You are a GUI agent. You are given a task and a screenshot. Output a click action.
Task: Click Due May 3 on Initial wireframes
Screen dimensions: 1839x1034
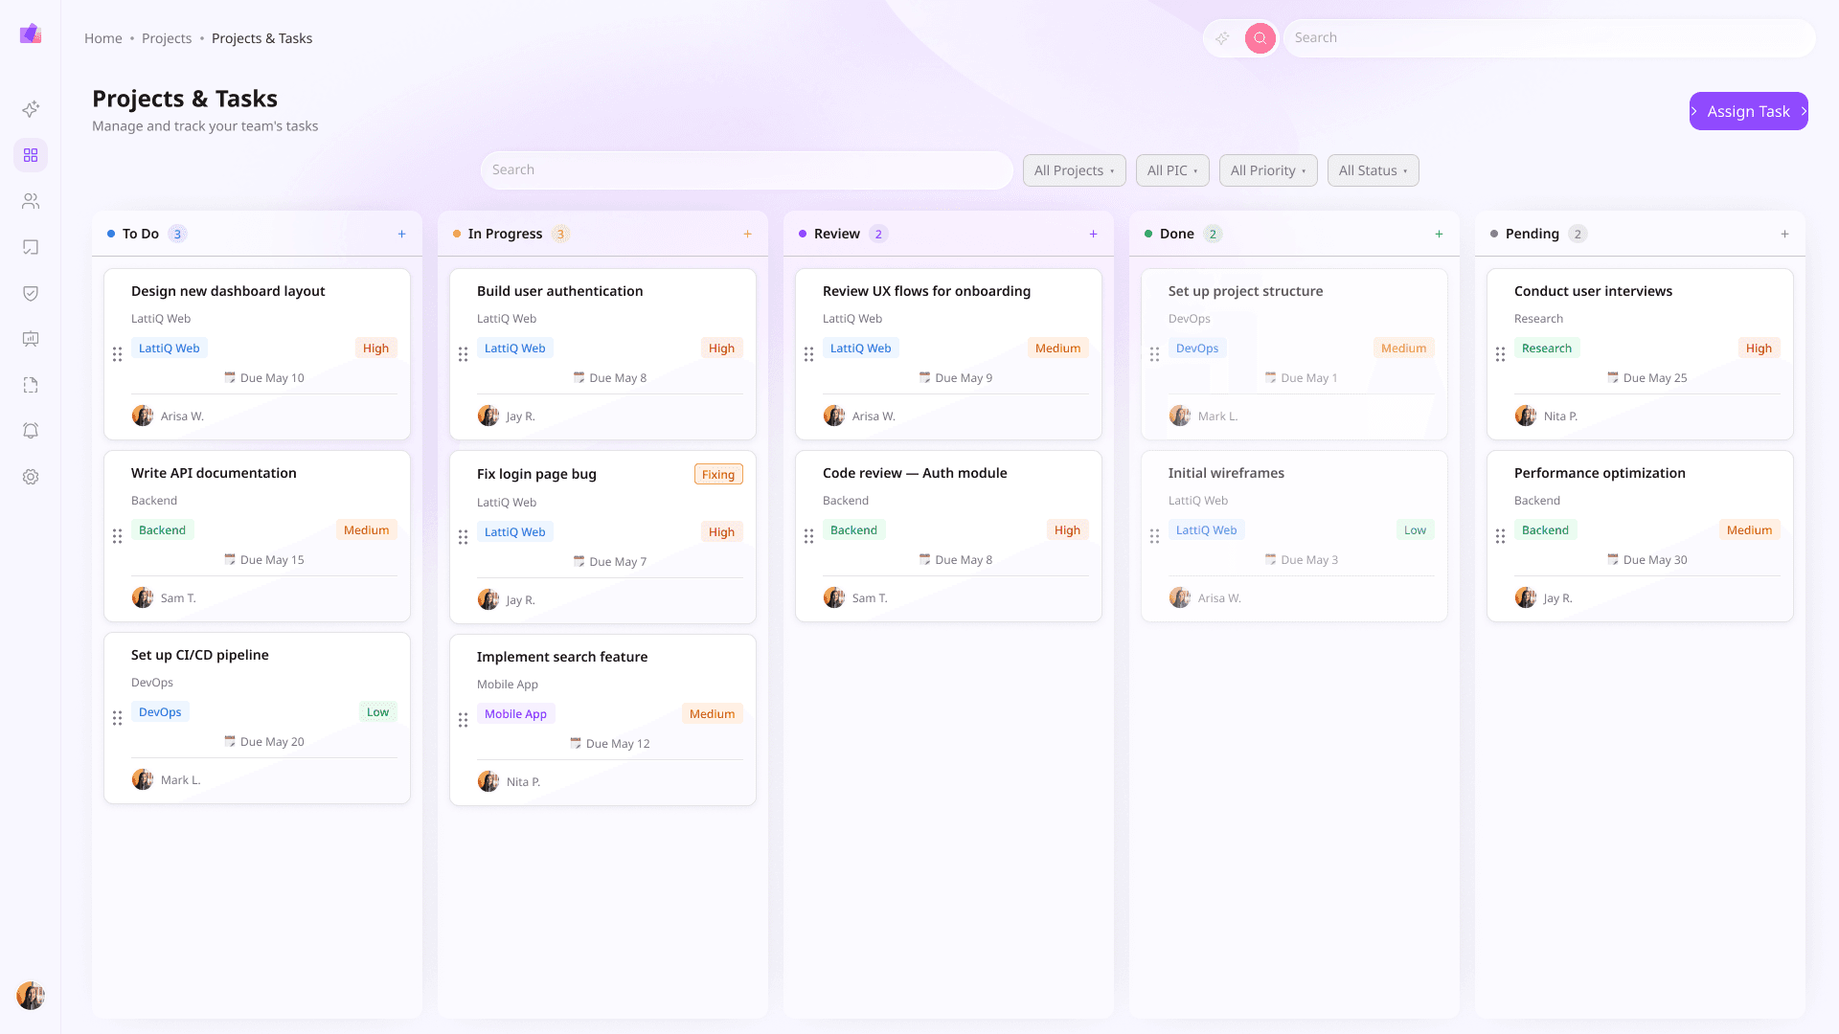pos(1302,560)
